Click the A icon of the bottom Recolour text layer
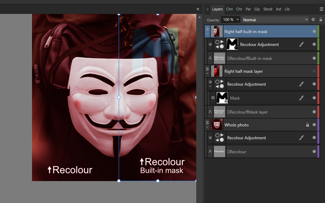 [x=210, y=151]
